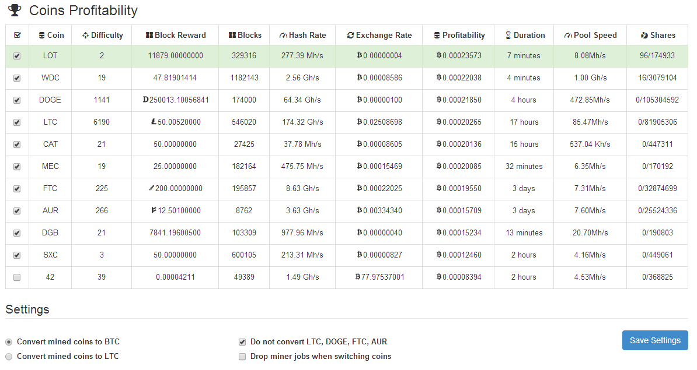
Task: Disable the CAT coin checkbox
Action: 17,145
